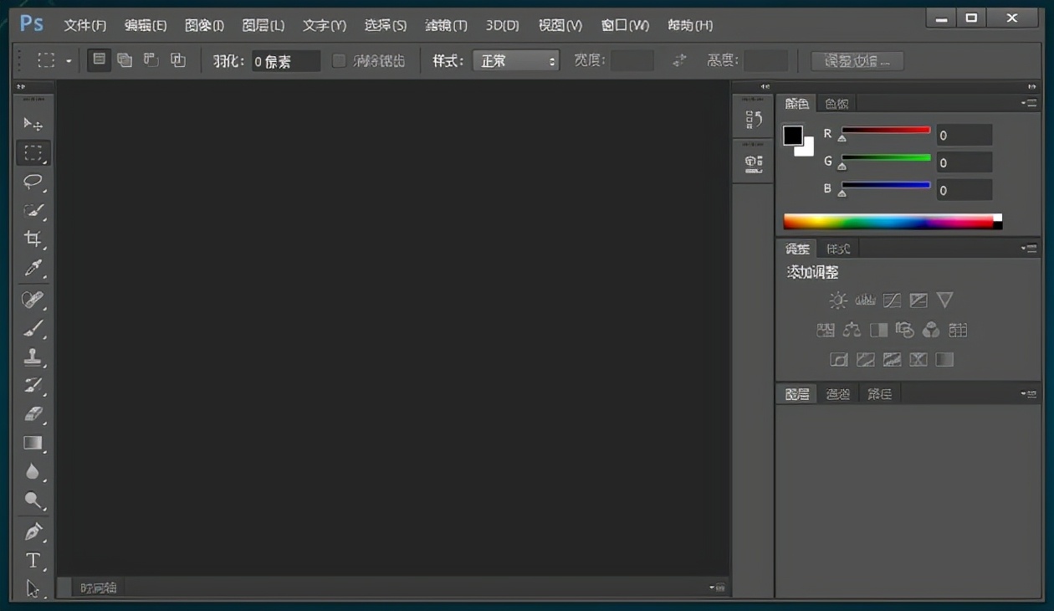Select the Clone Stamp tool
Screen dimensions: 1054x611
click(x=33, y=356)
